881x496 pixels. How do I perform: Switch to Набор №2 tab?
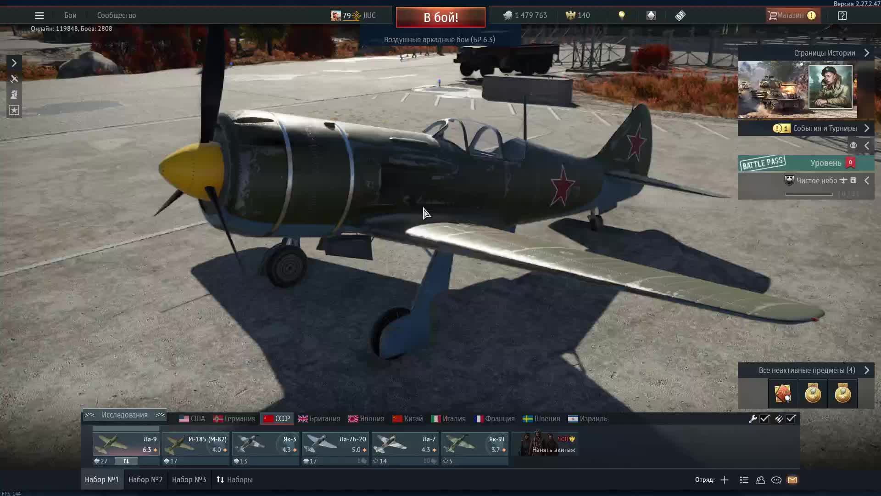[145, 479]
